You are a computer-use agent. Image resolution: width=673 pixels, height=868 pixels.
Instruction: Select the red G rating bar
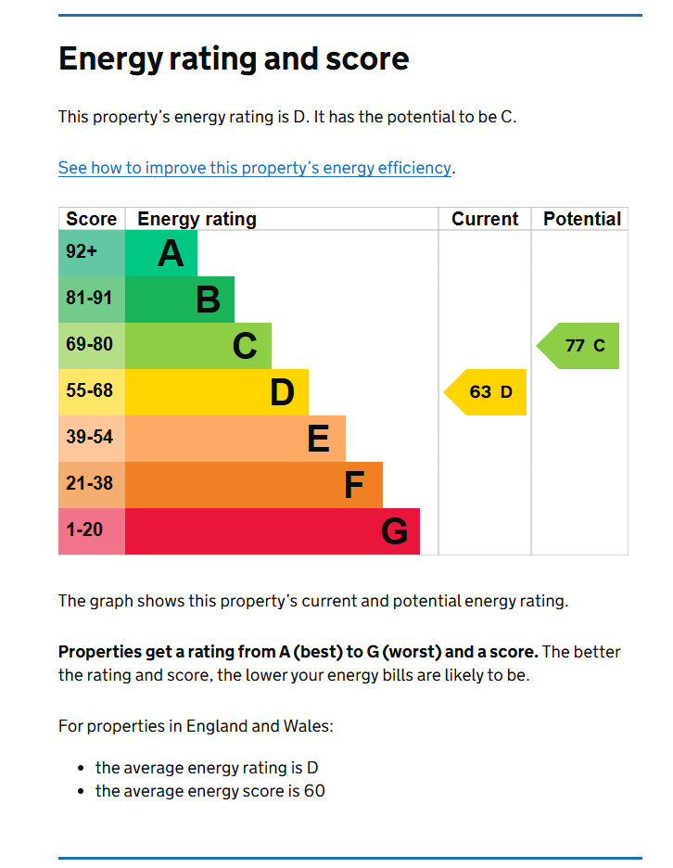tap(273, 531)
